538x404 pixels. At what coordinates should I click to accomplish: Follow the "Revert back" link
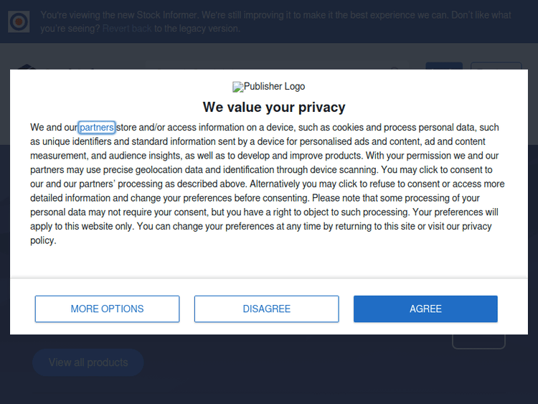point(127,29)
